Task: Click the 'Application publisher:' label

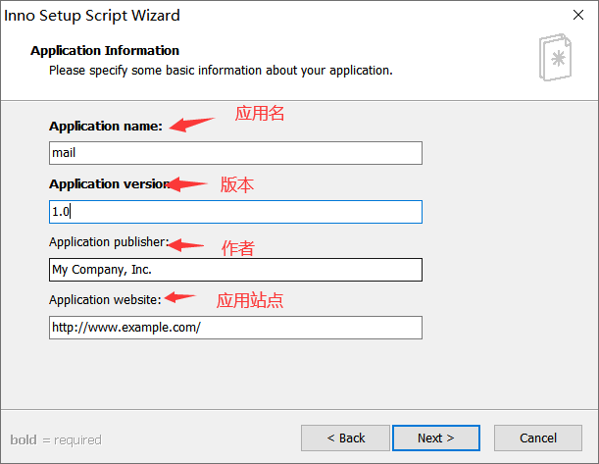Action: tap(109, 242)
